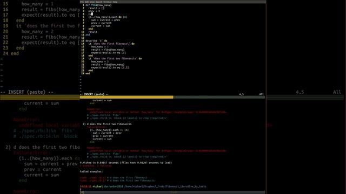Click 'def fibs(how_many)' on center editor line 1
Screen dimensions: 346x194
(x=98, y=5)
